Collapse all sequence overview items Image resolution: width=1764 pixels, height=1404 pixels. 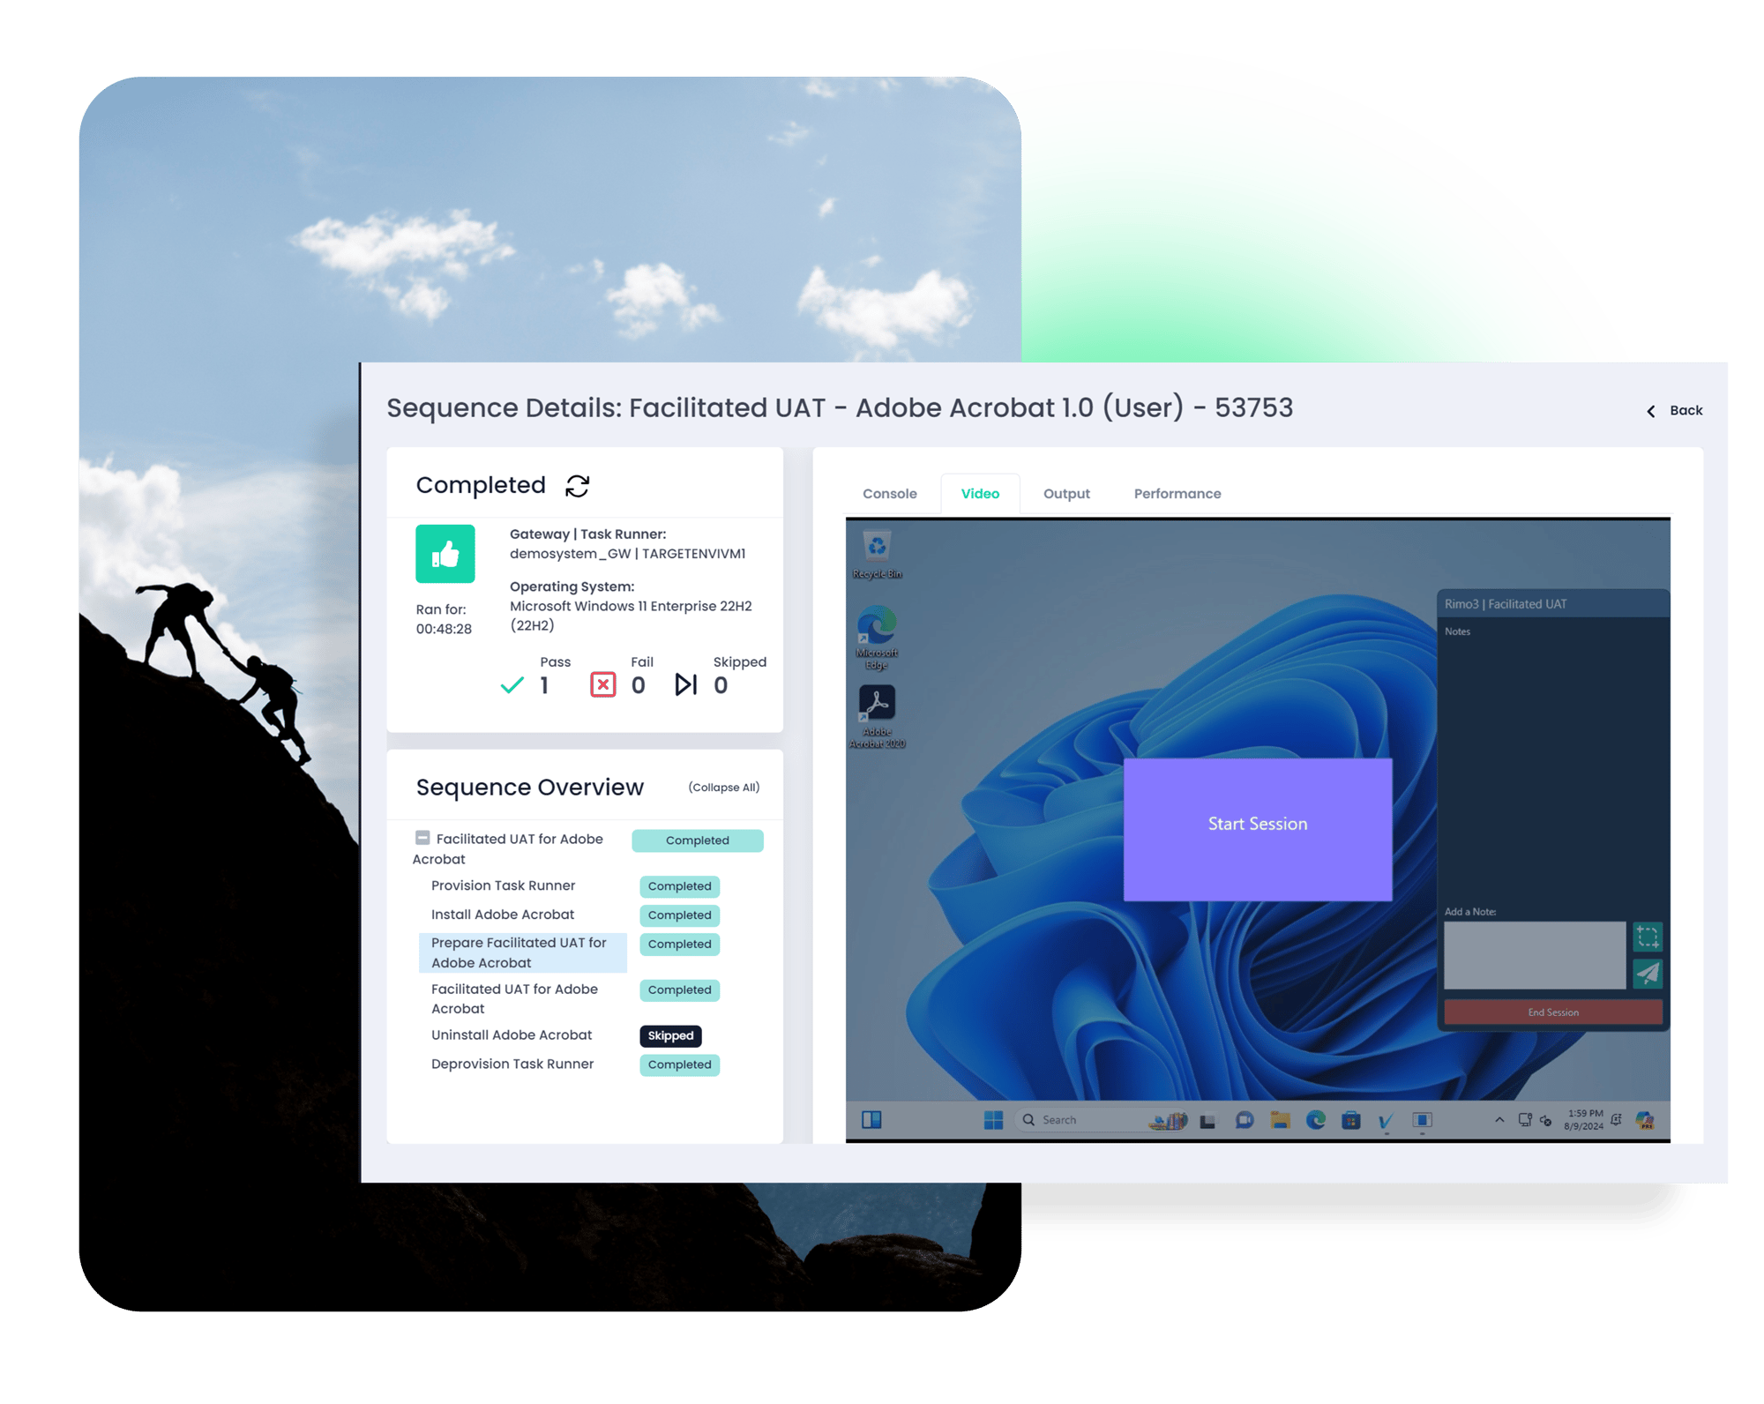point(723,787)
